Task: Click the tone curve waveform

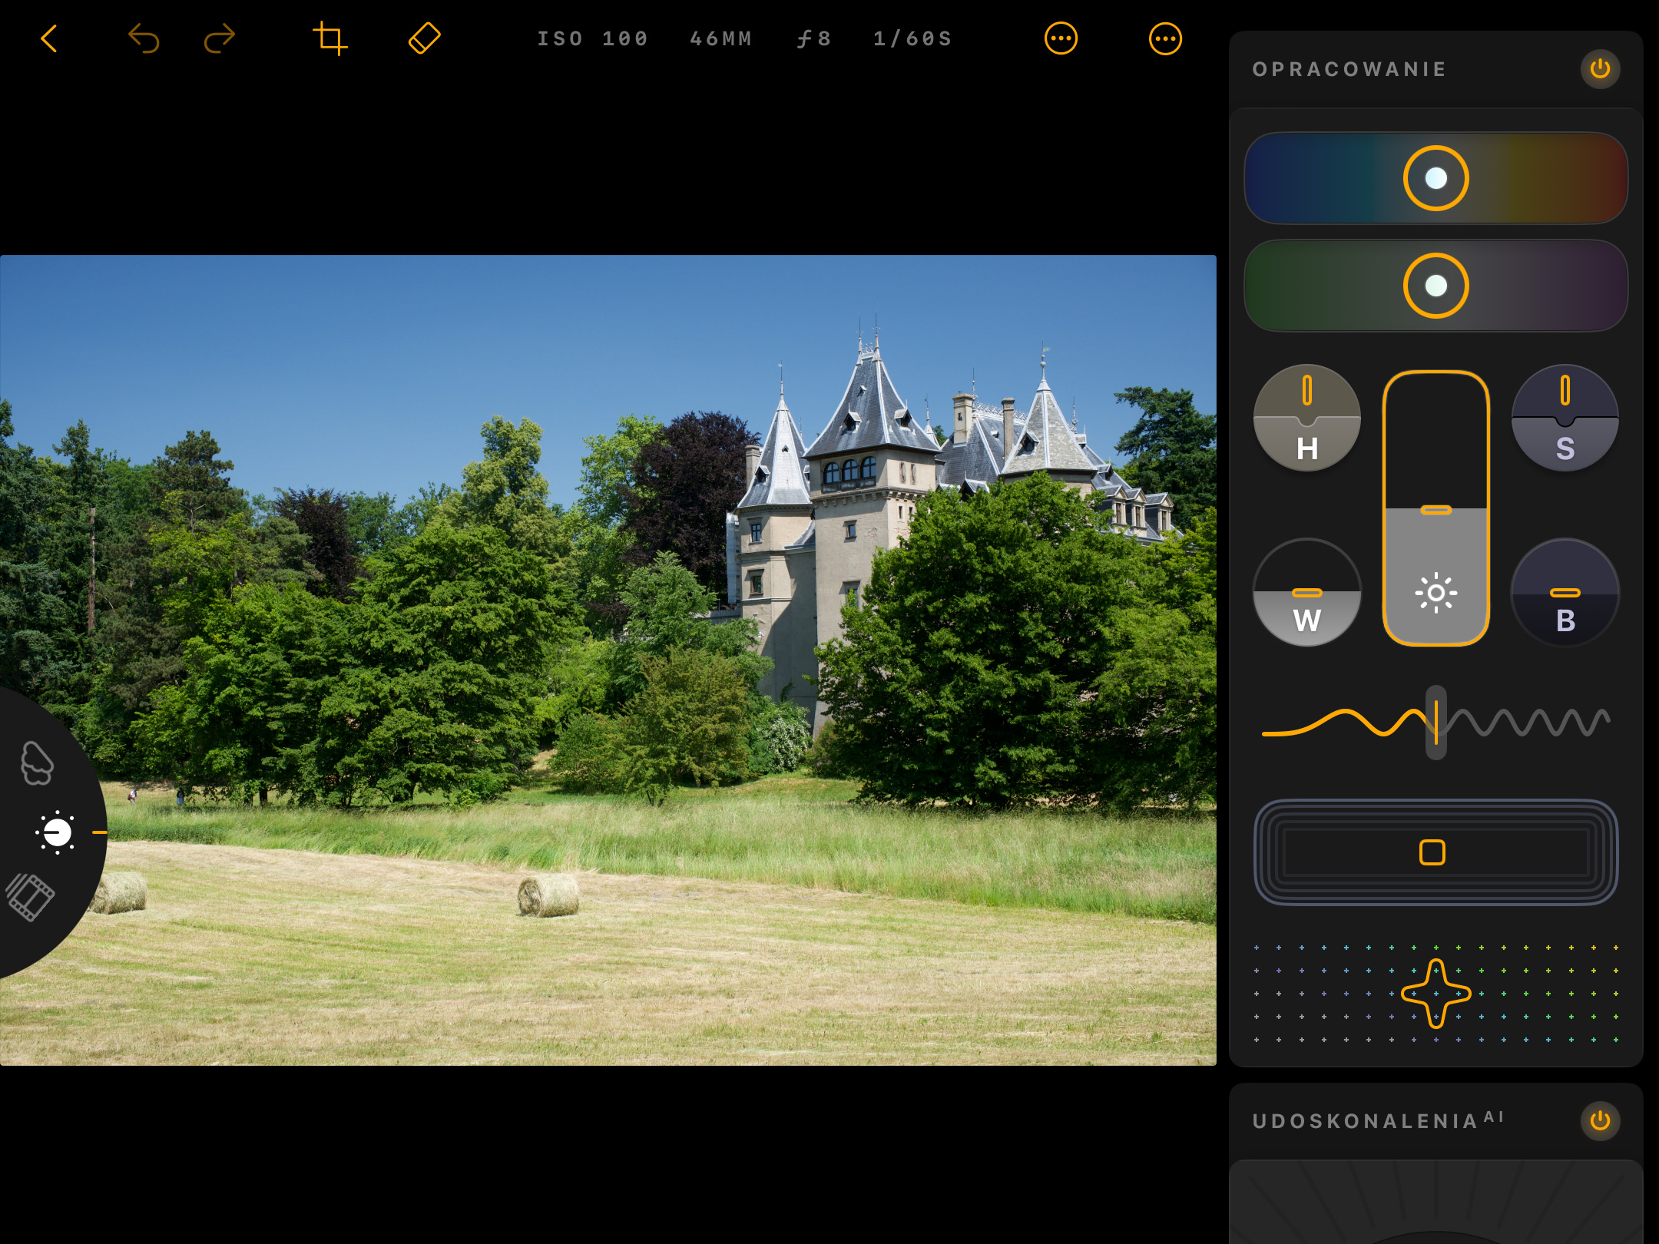Action: pos(1435,720)
